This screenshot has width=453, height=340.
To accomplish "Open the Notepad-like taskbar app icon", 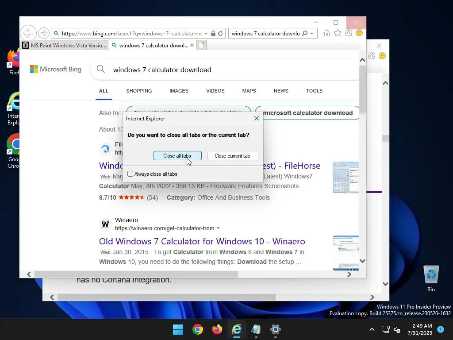I will [256, 329].
